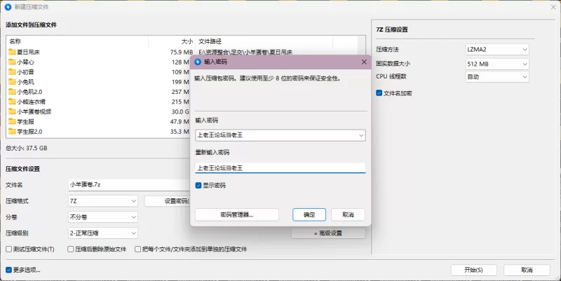Select the 小熊连衣裙 row name
This screenshot has width=561, height=281.
click(31, 102)
